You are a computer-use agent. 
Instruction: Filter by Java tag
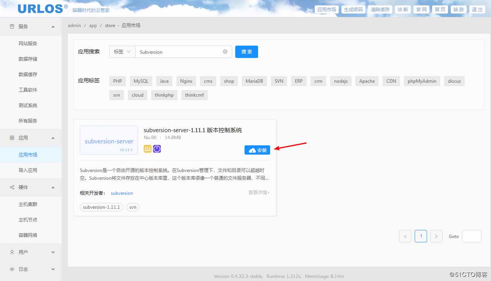pyautogui.click(x=164, y=81)
